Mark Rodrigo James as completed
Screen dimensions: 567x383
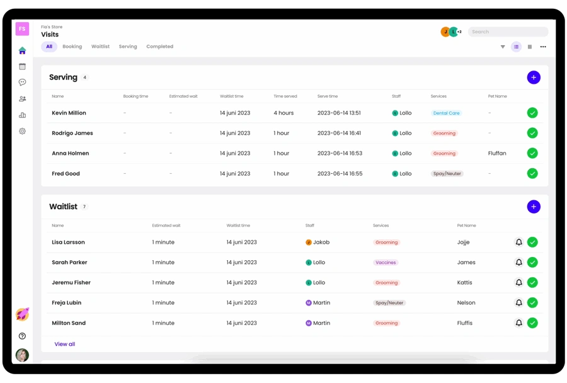pyautogui.click(x=532, y=133)
